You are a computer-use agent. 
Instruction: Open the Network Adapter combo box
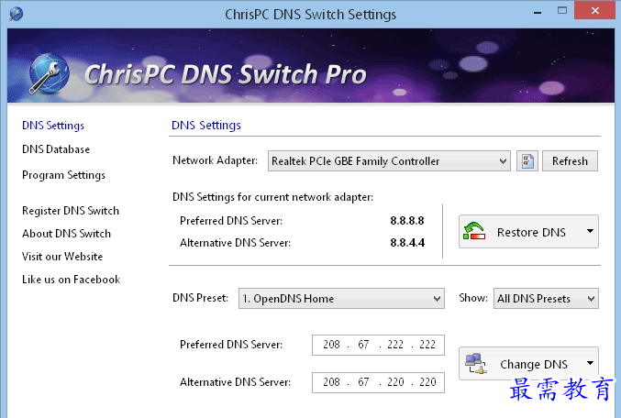point(389,160)
